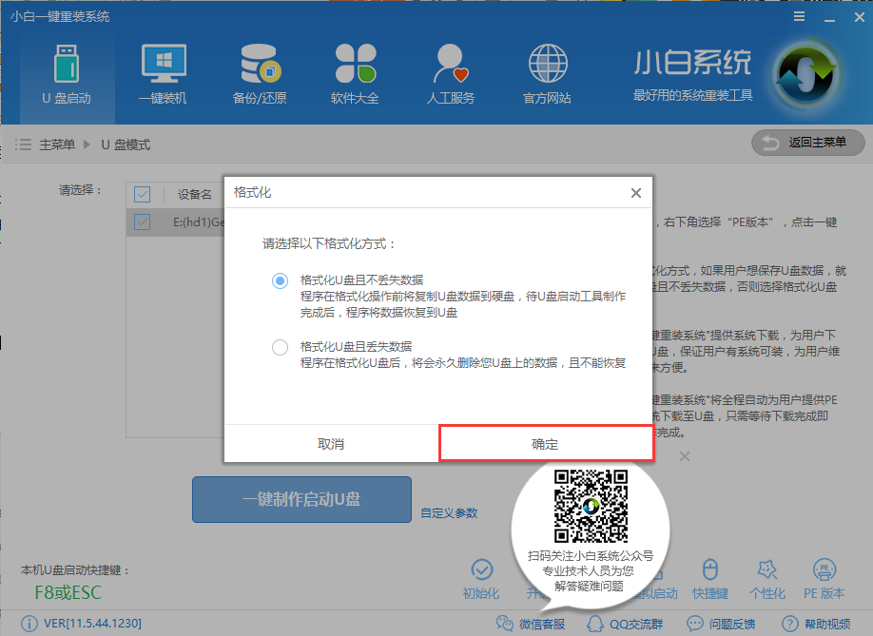The image size is (873, 636).
Task: Confirm formatting with the 确定 button
Action: pos(547,443)
